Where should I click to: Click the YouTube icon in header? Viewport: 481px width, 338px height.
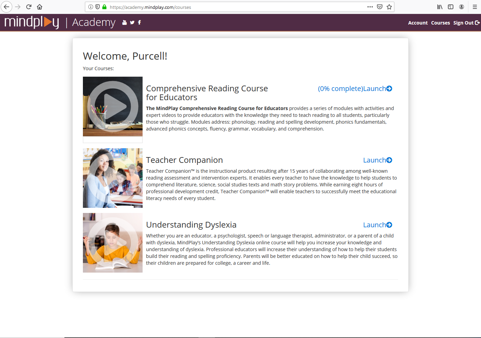125,22
